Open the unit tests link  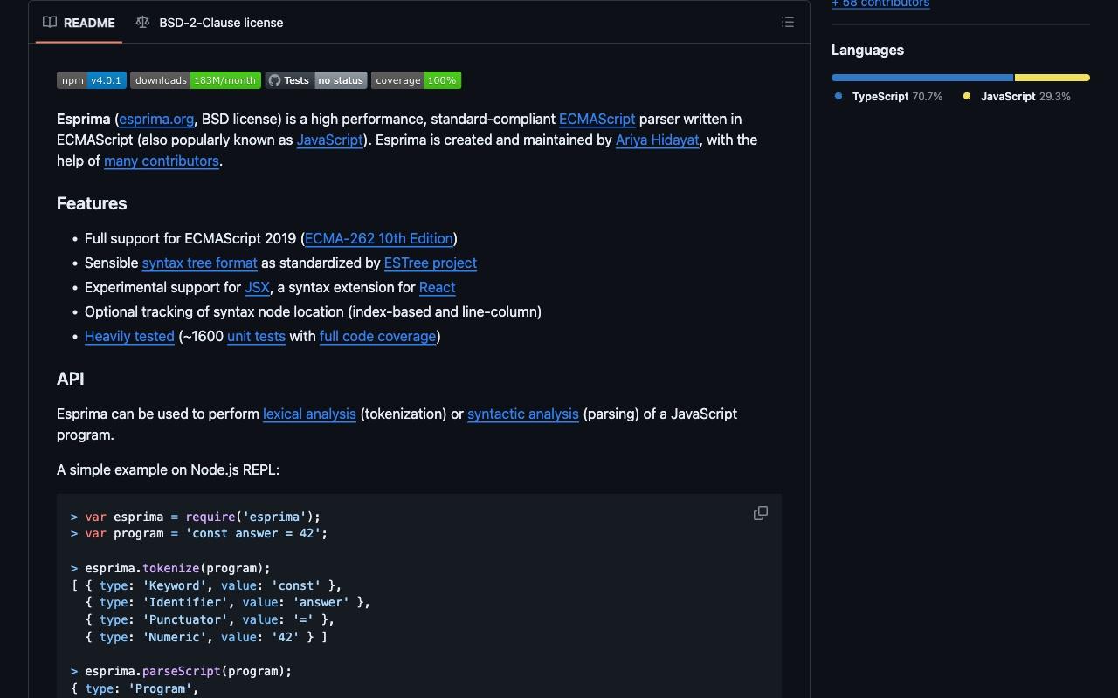tap(256, 336)
